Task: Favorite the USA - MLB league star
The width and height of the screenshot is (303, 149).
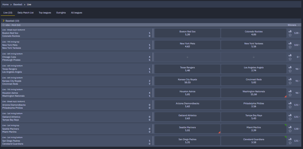Action: 4,25
